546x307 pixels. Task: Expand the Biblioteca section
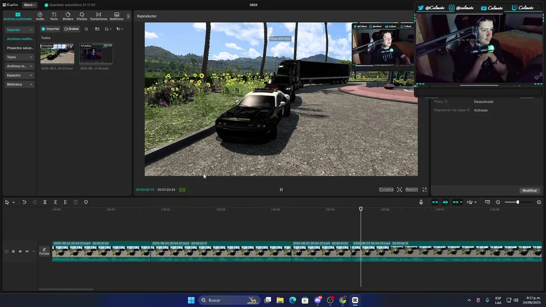click(x=20, y=84)
